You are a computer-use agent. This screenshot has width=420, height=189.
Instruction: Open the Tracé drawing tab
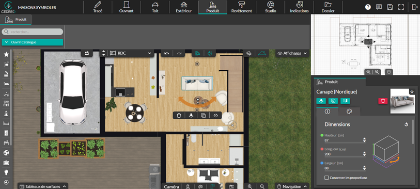pos(98,7)
